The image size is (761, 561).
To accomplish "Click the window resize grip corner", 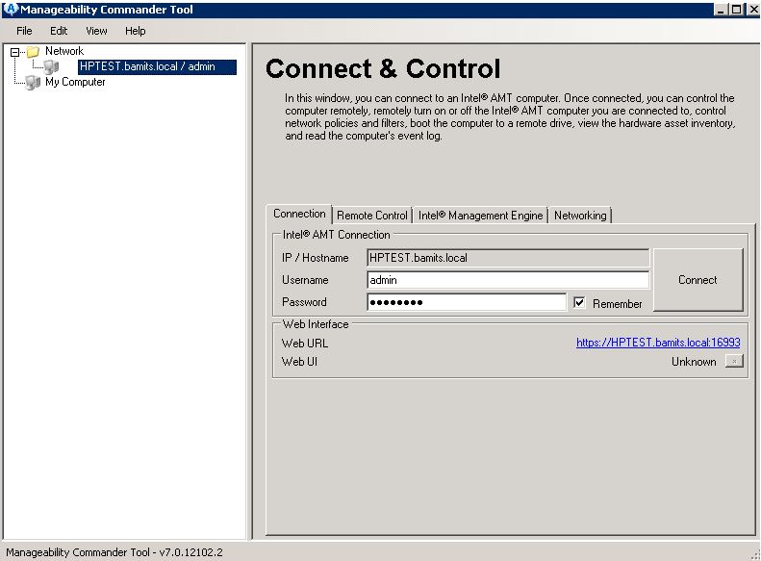I will [x=755, y=555].
